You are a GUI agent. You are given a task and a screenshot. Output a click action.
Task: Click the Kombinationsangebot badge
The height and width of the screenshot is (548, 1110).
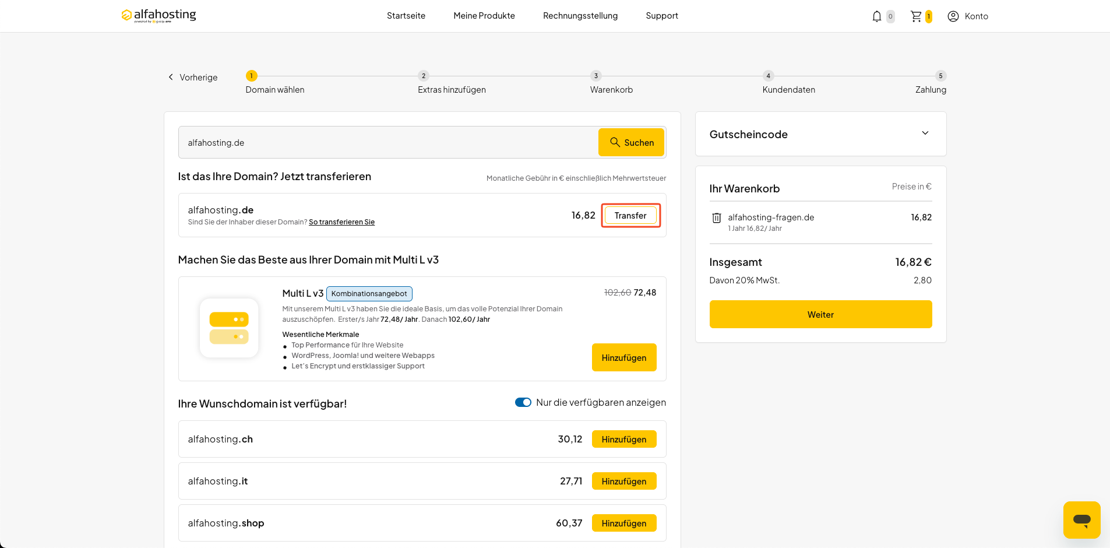coord(369,294)
